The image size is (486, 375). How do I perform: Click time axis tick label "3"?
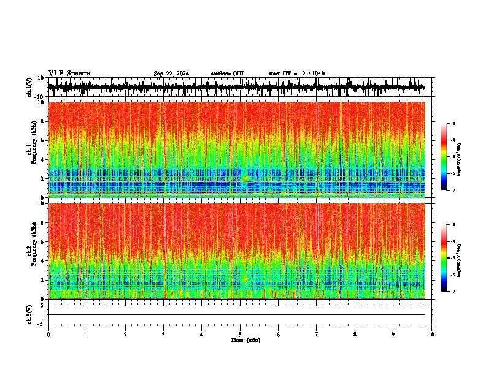coord(163,335)
